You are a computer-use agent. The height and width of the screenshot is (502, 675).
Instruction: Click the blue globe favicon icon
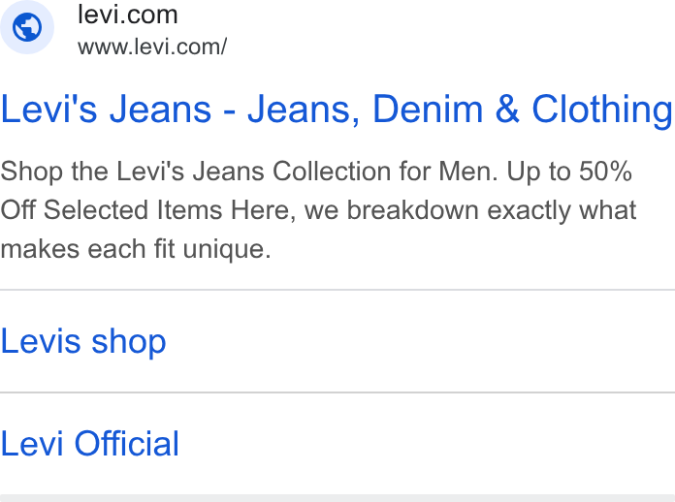(27, 27)
